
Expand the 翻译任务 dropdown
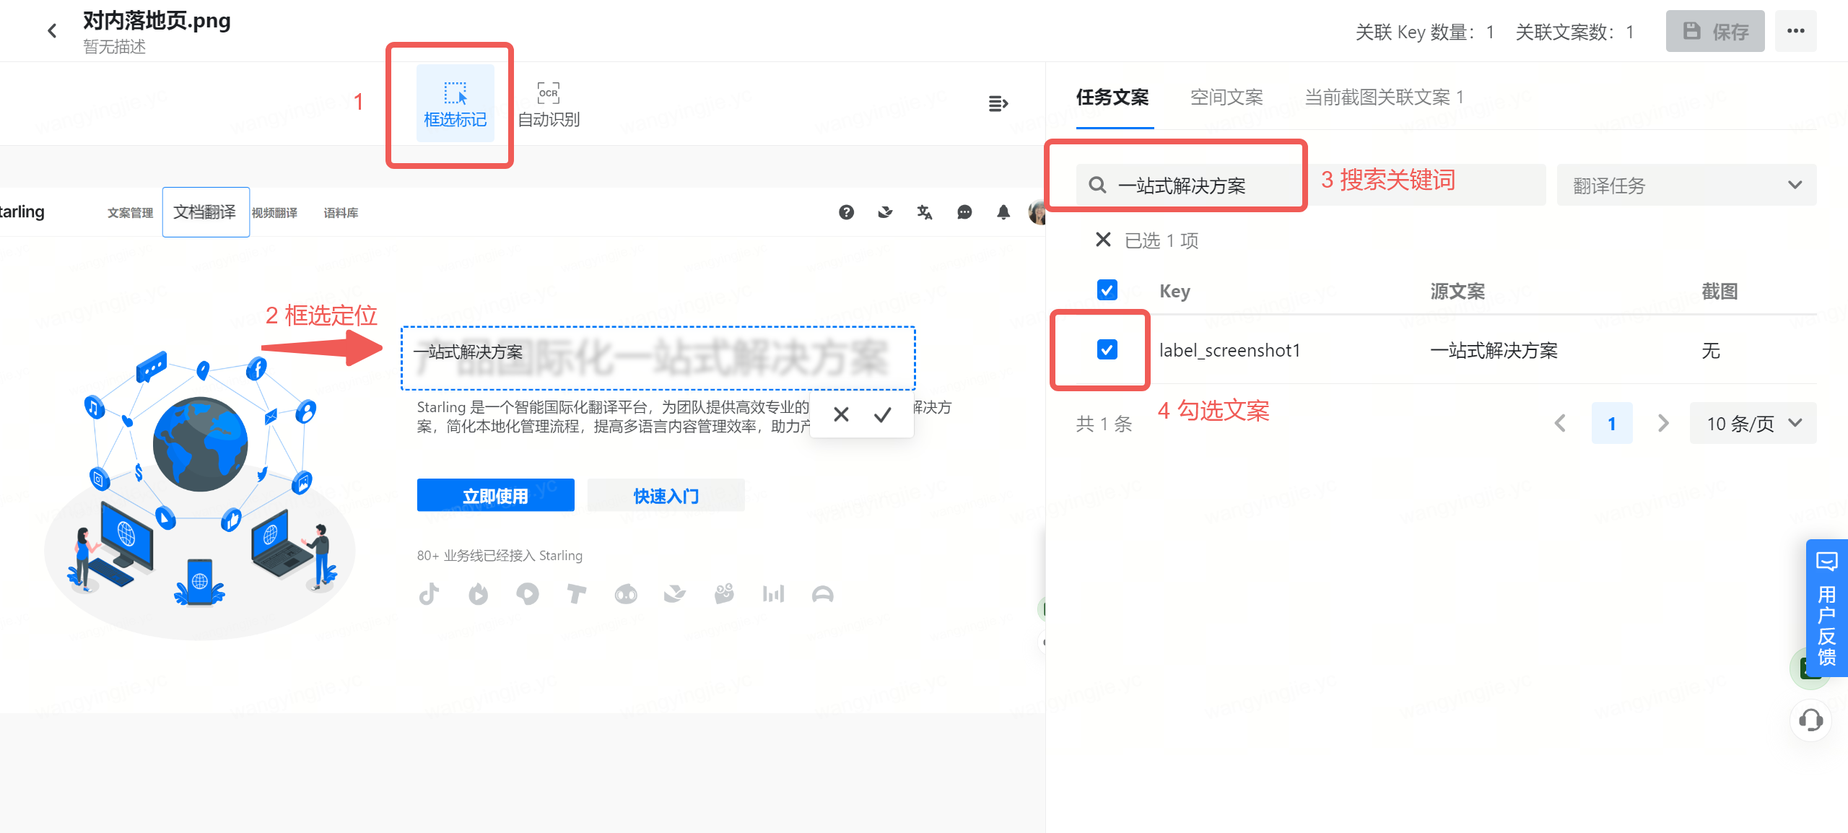click(1686, 186)
